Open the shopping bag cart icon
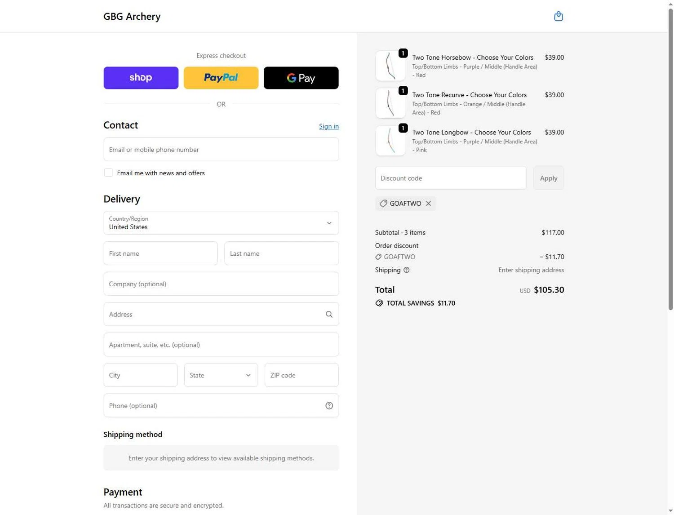Image resolution: width=674 pixels, height=515 pixels. [x=559, y=16]
